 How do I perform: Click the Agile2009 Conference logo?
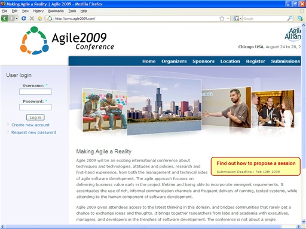pos(67,41)
